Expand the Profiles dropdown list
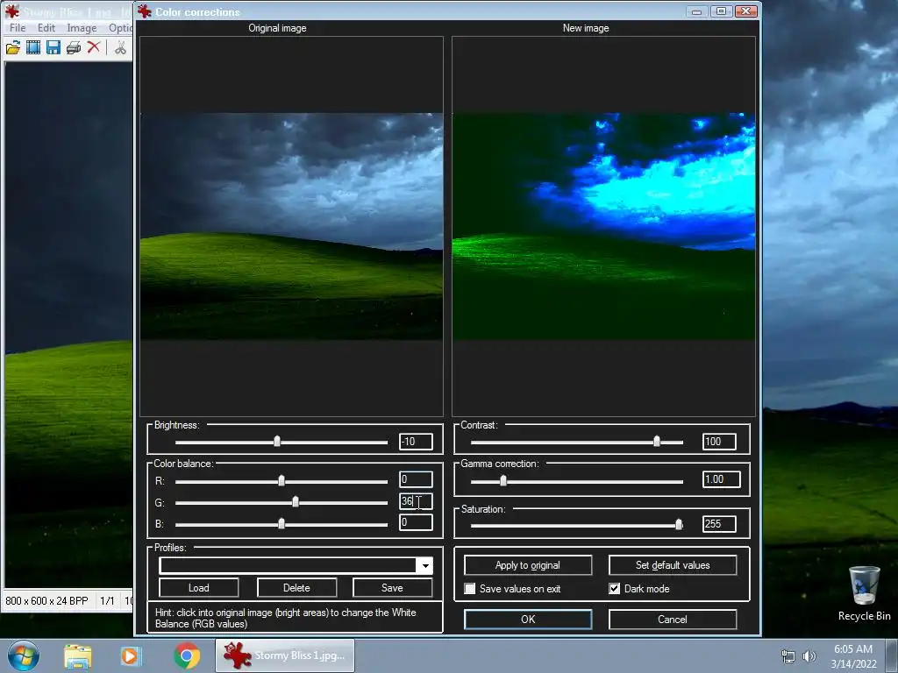 pyautogui.click(x=425, y=566)
